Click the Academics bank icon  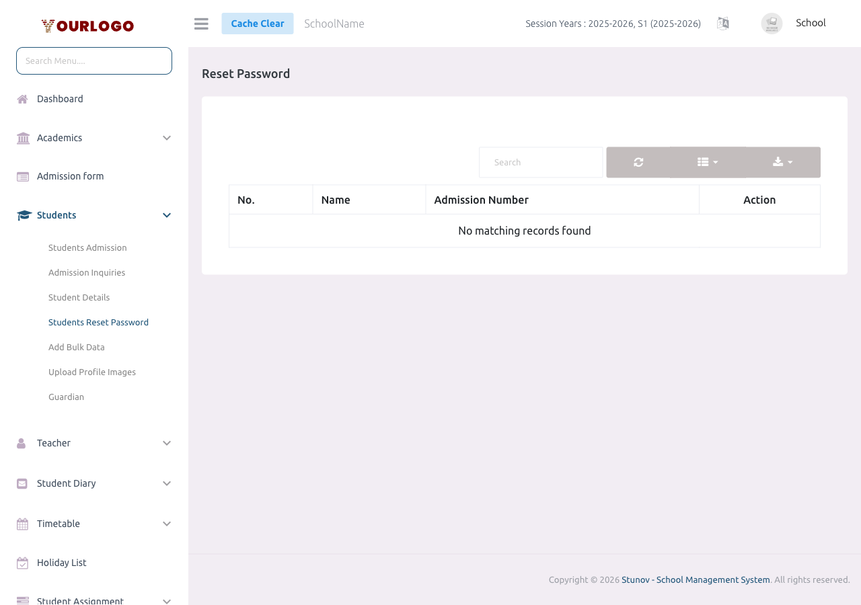click(22, 138)
